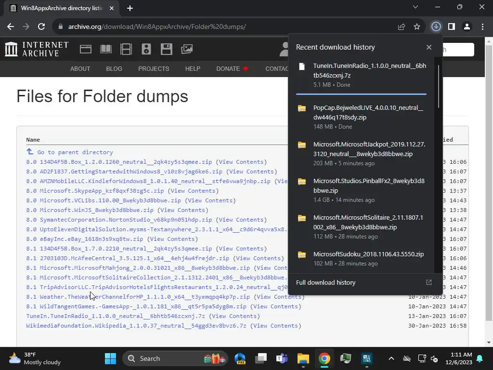Open 8.0 Microsoft.SkypeApp zip link

pos(95,191)
